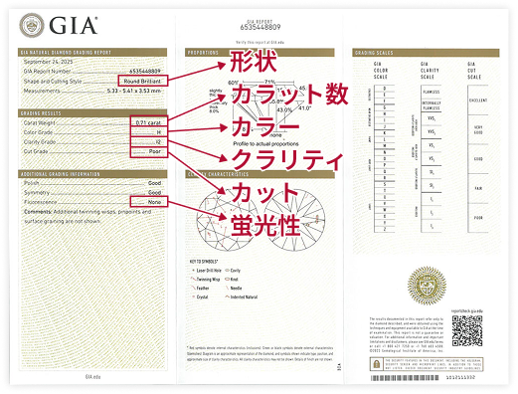The image size is (518, 394).
Task: Click the large GIA wordmark text
Action: pyautogui.click(x=74, y=26)
